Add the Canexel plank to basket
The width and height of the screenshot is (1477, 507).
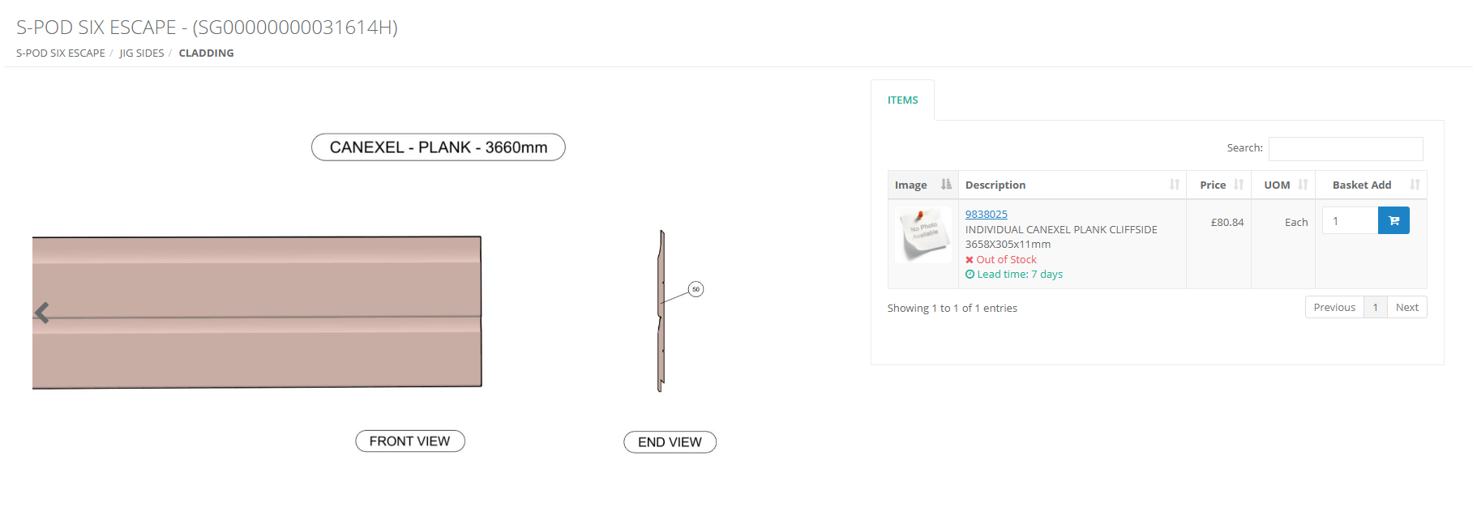[1394, 220]
